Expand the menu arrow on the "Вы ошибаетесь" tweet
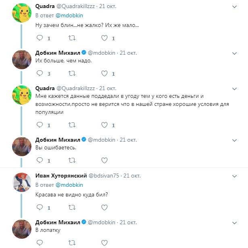 tap(235, 140)
